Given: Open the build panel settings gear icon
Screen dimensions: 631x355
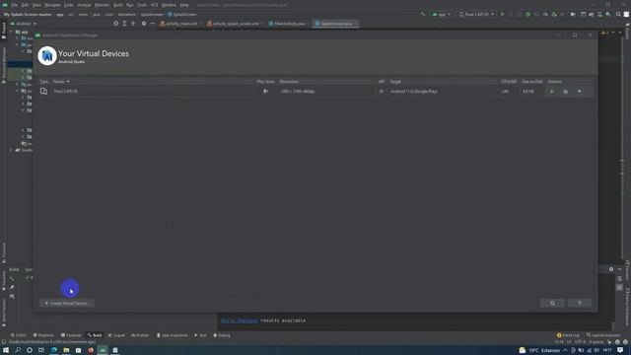Looking at the screenshot, I should tap(611, 269).
